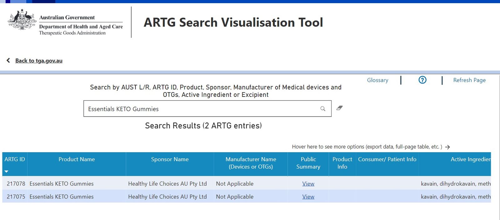The image size is (500, 220).
Task: Open the question mark help icon
Action: 422,80
